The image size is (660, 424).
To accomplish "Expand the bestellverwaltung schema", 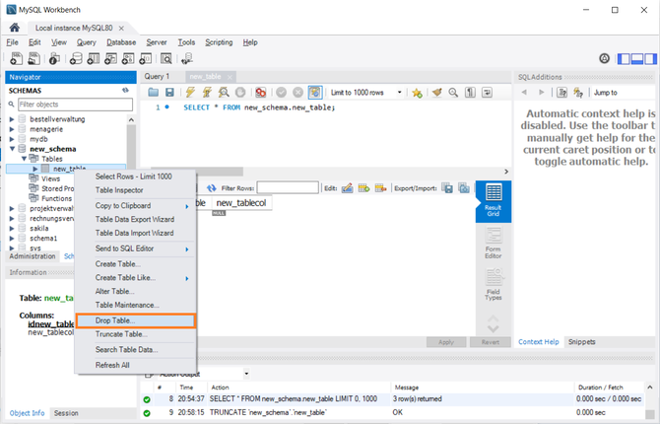I will click(12, 119).
